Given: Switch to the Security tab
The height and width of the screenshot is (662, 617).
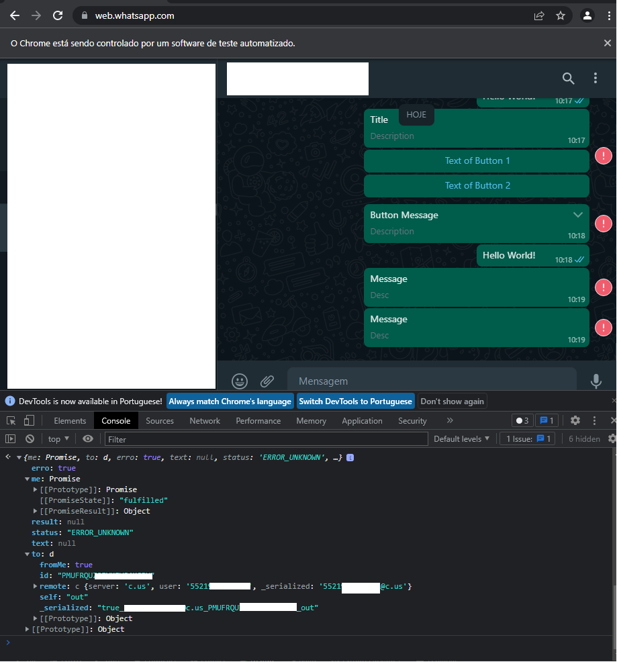Looking at the screenshot, I should pyautogui.click(x=412, y=421).
